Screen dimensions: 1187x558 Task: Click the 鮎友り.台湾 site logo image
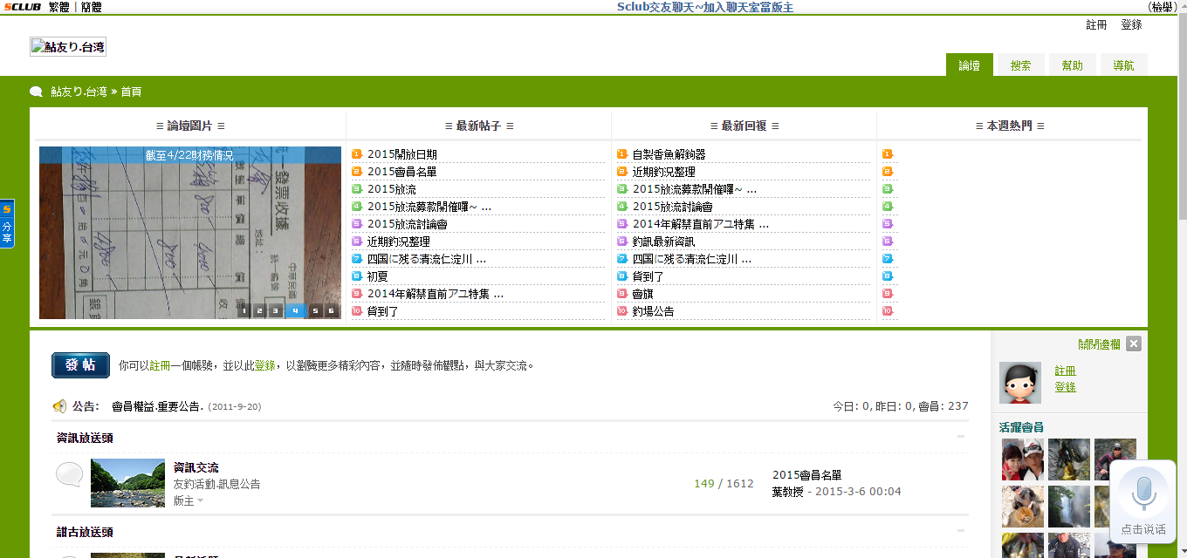pyautogui.click(x=68, y=47)
